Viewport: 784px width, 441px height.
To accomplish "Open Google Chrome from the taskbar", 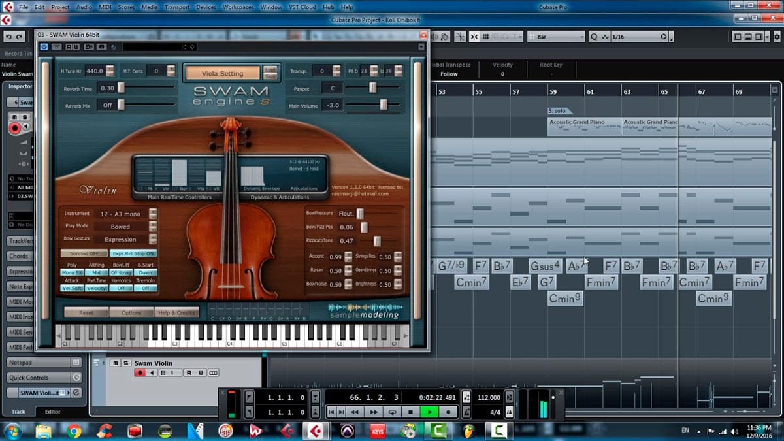I will point(74,431).
